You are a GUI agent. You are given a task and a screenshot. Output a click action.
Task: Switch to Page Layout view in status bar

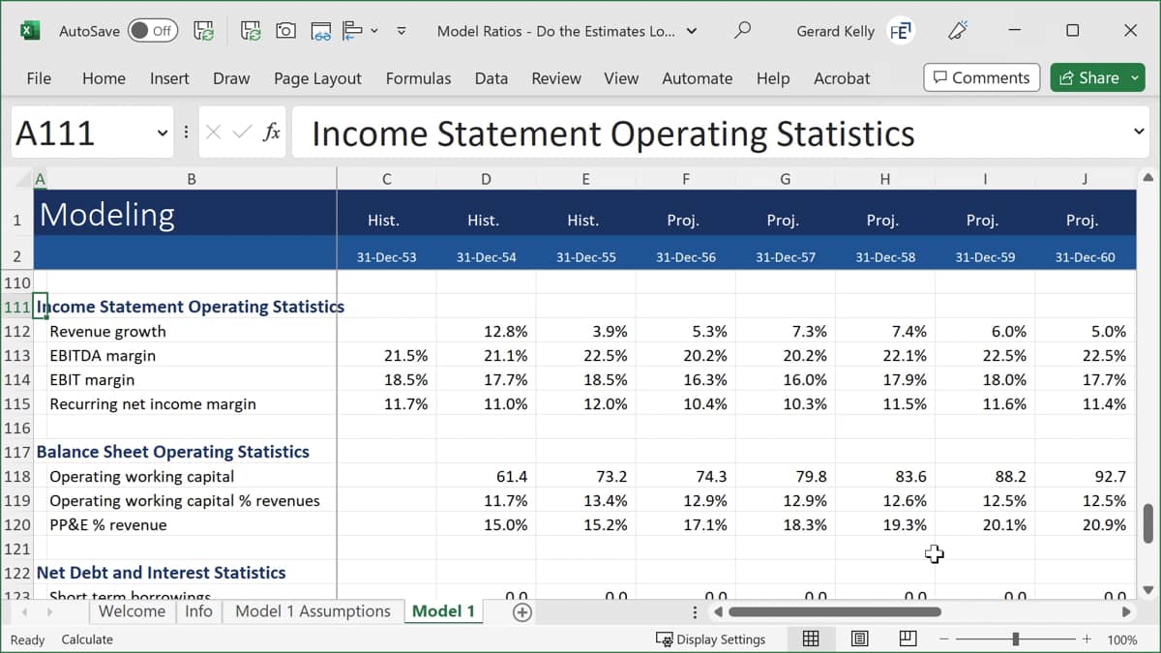click(x=859, y=638)
